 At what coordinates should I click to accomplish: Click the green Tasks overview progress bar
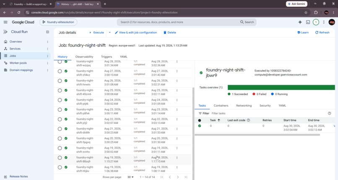click(281, 87)
